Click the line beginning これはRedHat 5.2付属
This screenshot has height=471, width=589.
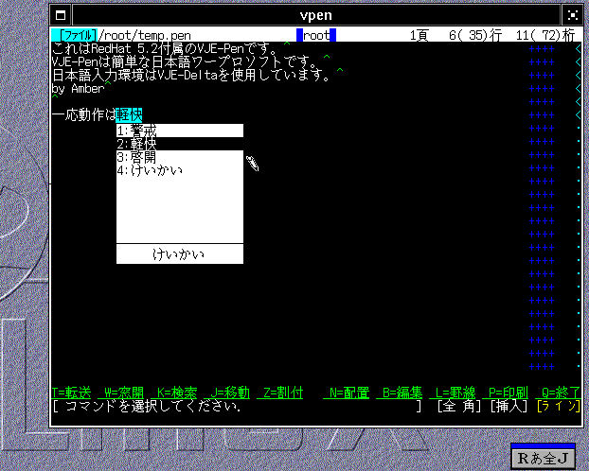[x=165, y=49]
